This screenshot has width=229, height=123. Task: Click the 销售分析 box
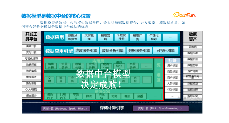(51, 66)
